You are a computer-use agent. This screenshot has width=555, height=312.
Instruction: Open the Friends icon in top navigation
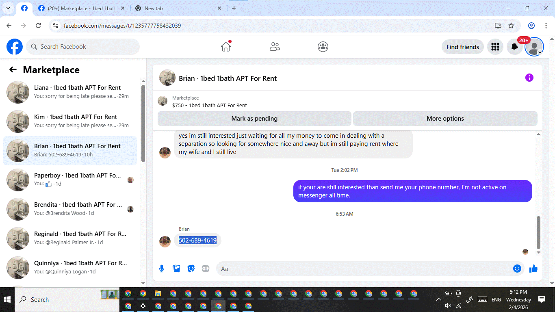[275, 47]
